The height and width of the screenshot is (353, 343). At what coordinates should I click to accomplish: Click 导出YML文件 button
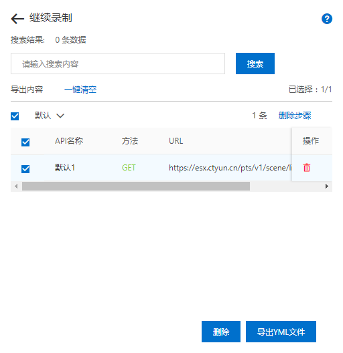tap(281, 332)
